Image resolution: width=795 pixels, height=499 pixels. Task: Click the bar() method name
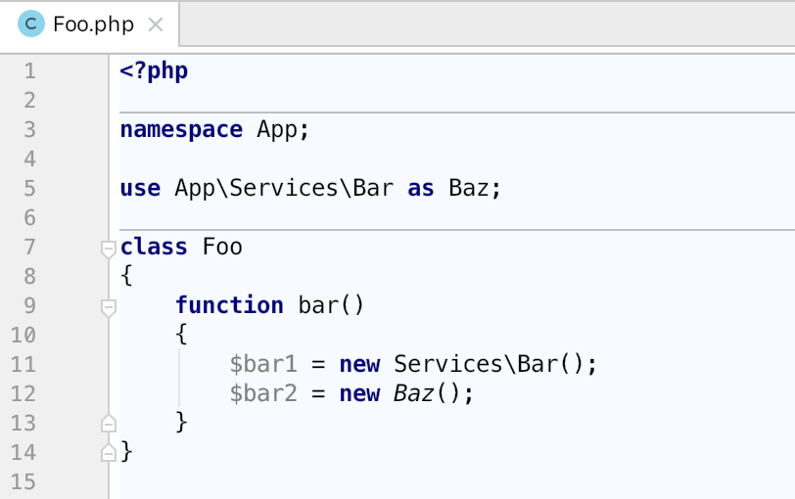click(x=331, y=305)
